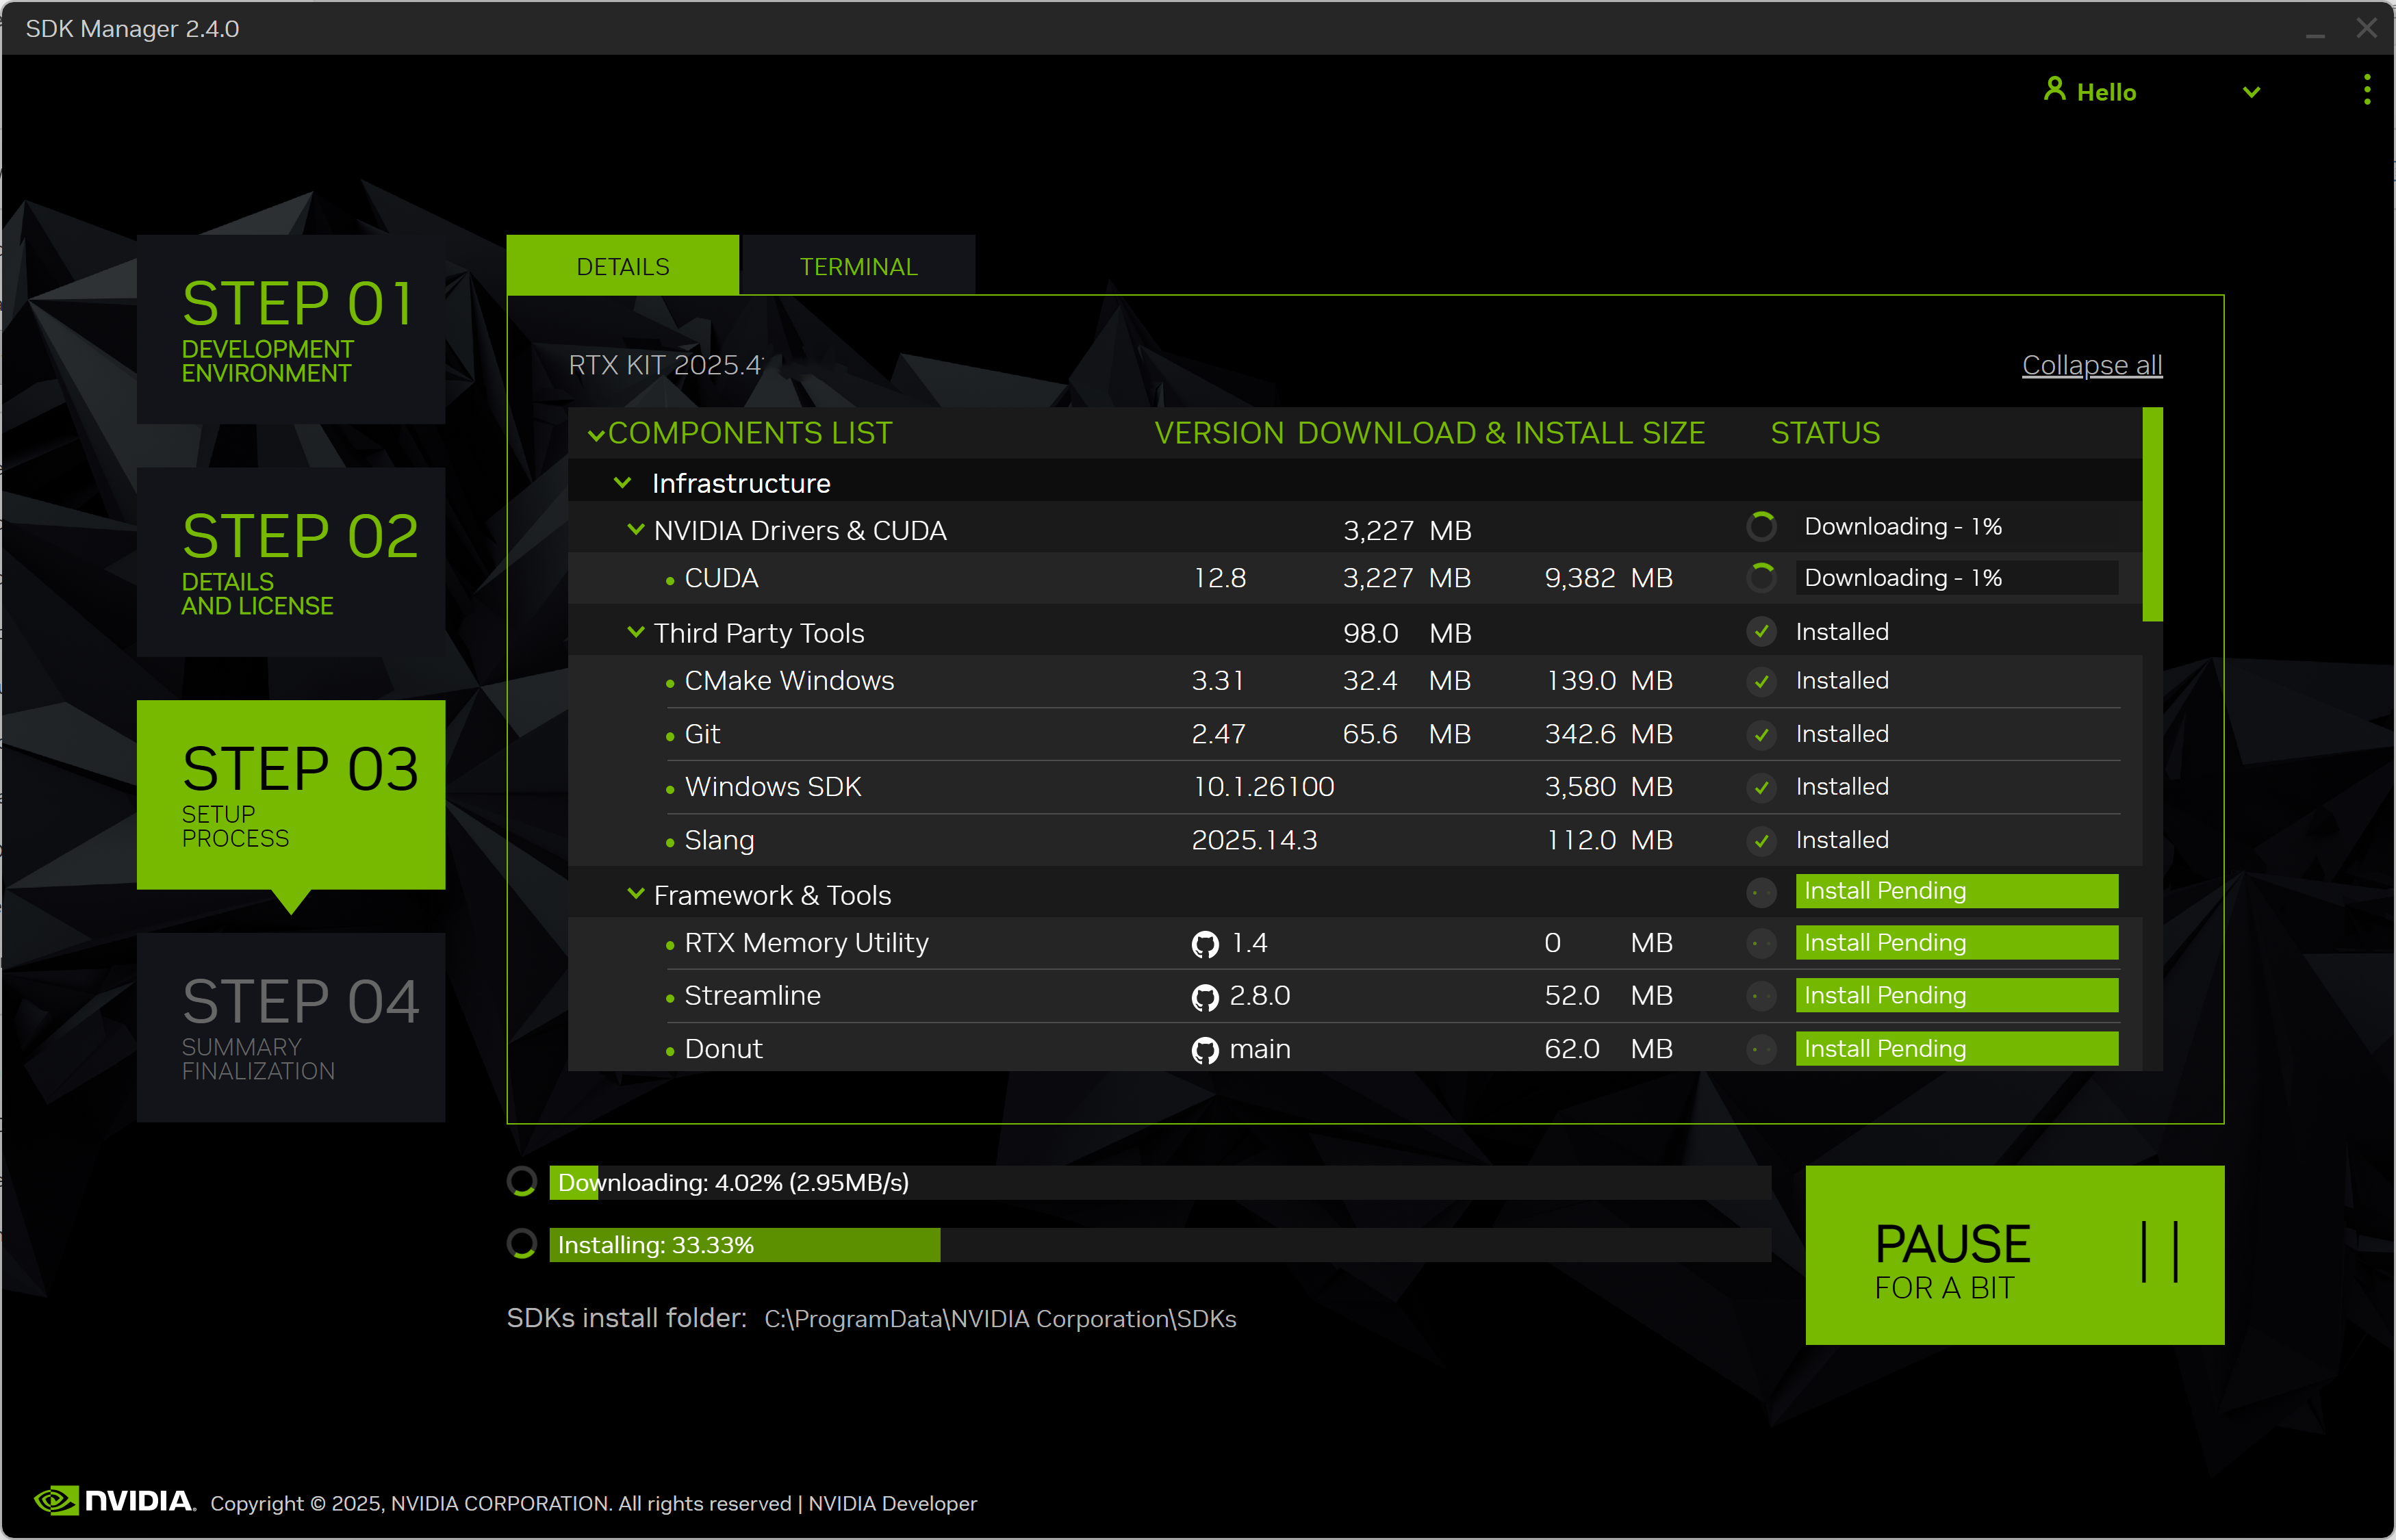
Task: Click the installed checkmark for Git
Action: [x=1761, y=735]
